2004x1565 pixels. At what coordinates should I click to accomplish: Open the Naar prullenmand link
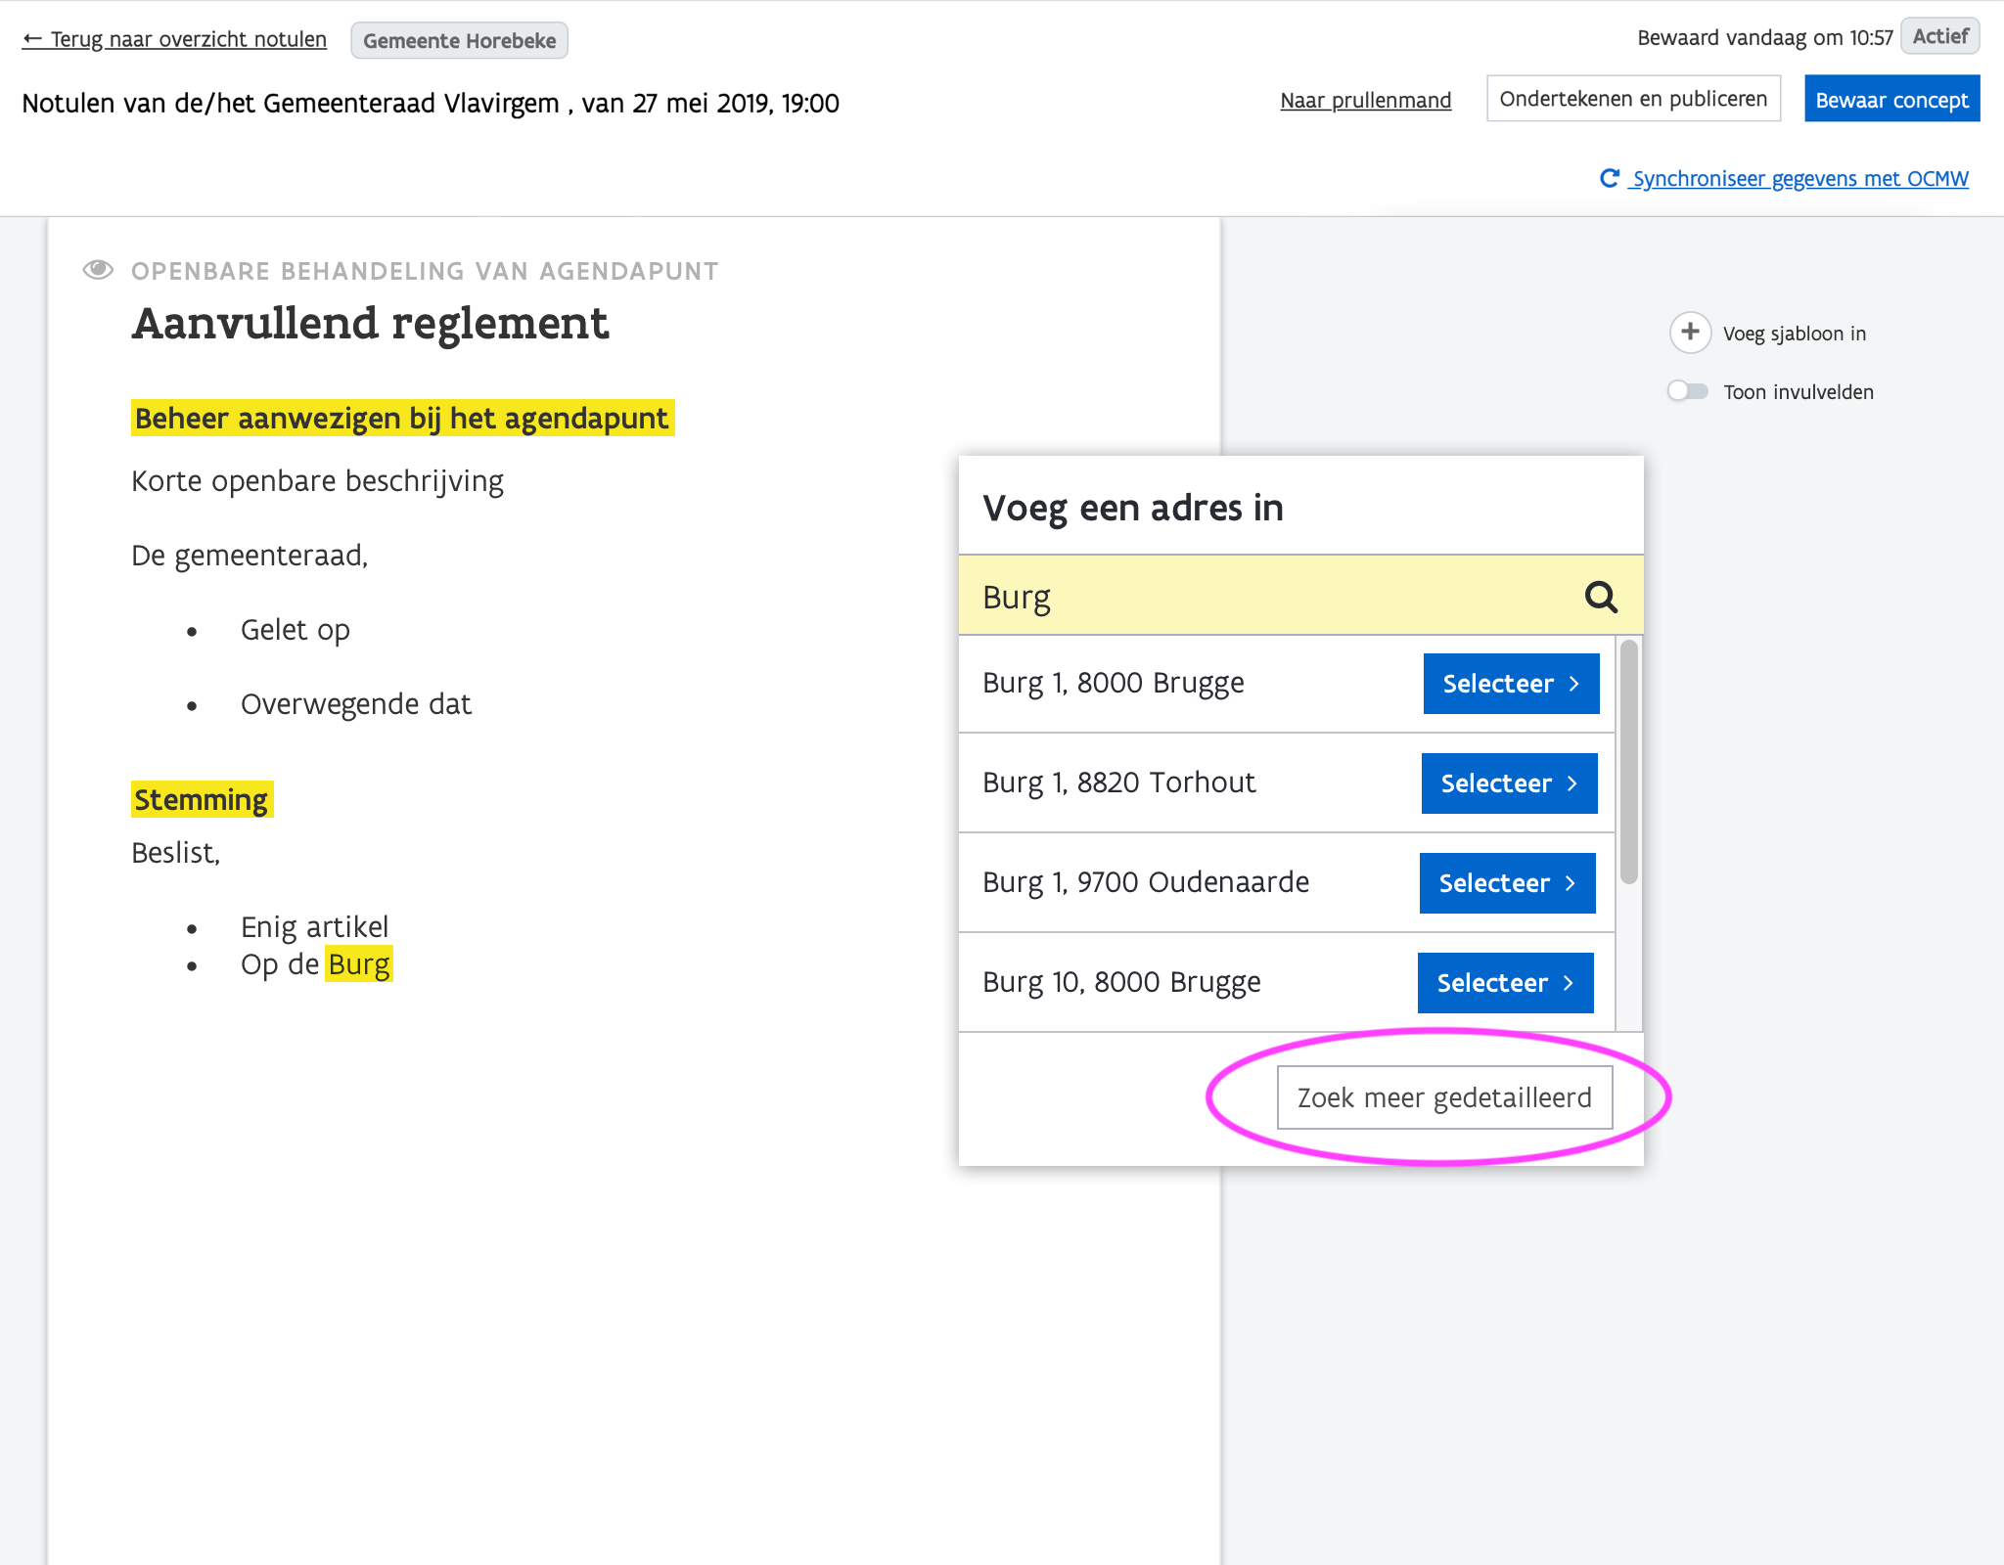[1365, 100]
